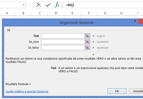
Task: Select column F header
Action: [x=89, y=13]
